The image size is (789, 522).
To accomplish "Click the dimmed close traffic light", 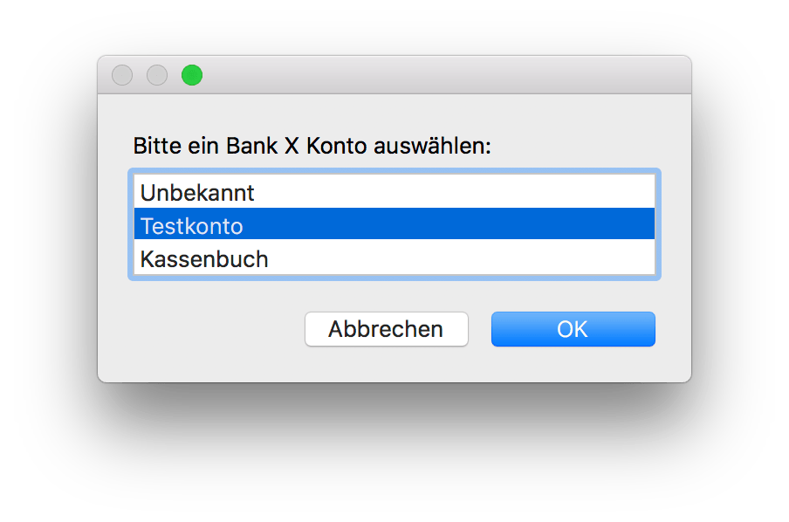I will [122, 75].
